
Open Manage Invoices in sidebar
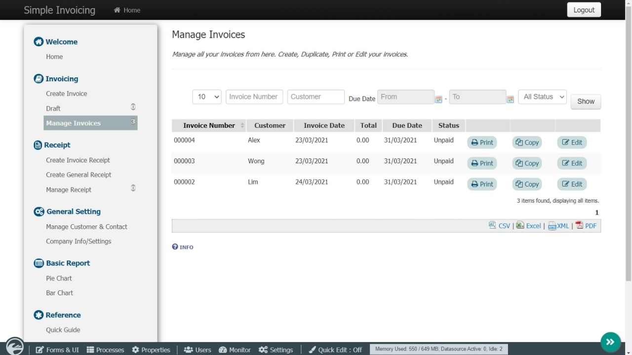(73, 123)
